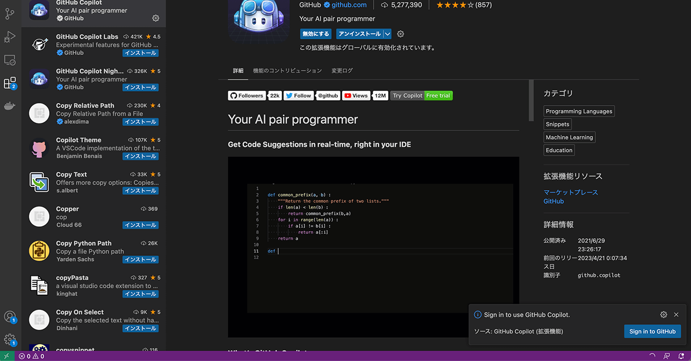Open notification settings gear in sign-in popup
The image size is (691, 361).
click(x=663, y=315)
